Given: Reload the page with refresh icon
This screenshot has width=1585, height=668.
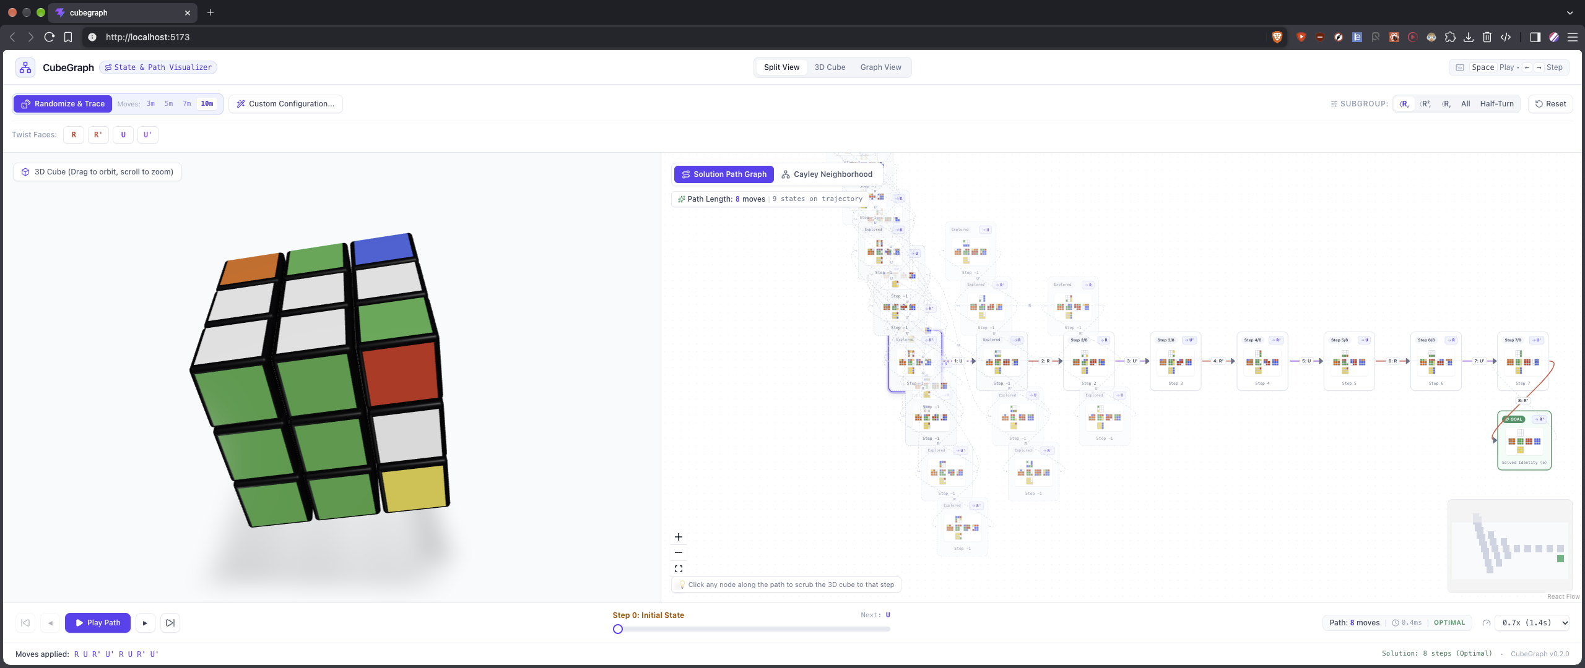Looking at the screenshot, I should tap(50, 37).
